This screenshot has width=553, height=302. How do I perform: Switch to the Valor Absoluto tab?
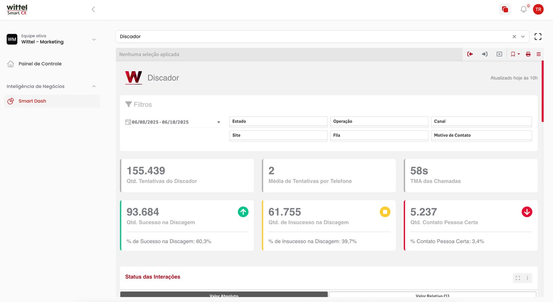point(224,295)
